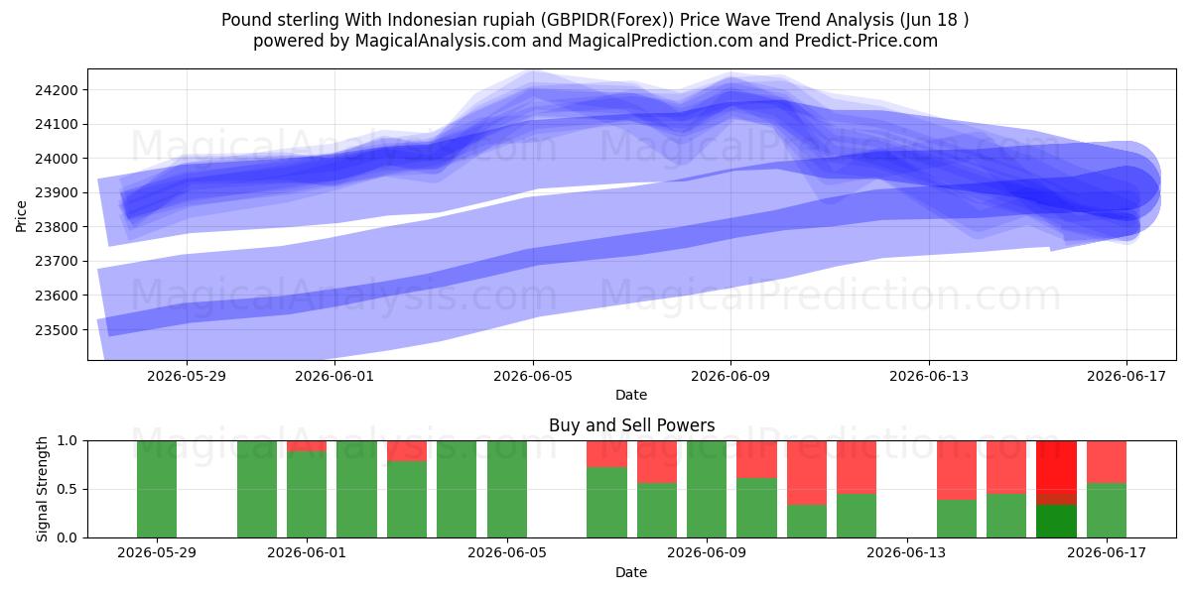Select the dark green segment of the 2026-06-16 bar
The height and width of the screenshot is (595, 1191).
[1056, 522]
